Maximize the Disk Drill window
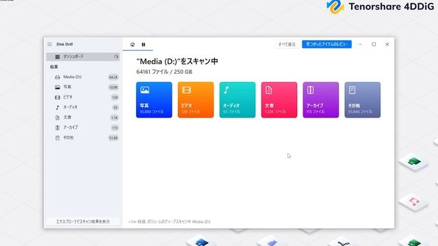 point(374,44)
